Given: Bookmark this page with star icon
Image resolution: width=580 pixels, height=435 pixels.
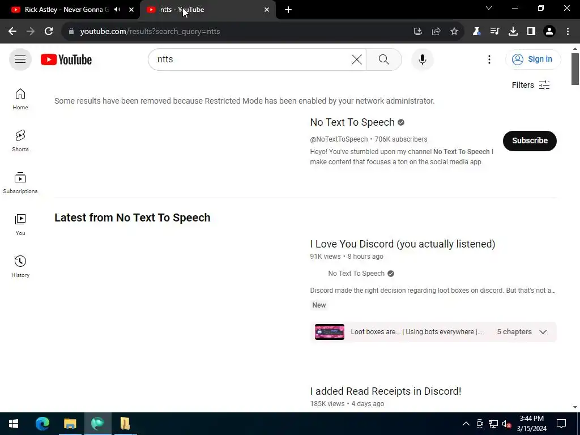Looking at the screenshot, I should point(454,32).
